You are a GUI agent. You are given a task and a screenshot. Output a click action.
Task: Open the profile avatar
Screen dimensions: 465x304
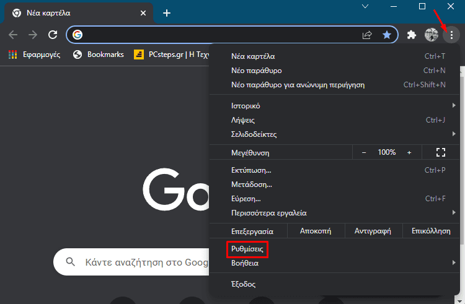pyautogui.click(x=431, y=35)
